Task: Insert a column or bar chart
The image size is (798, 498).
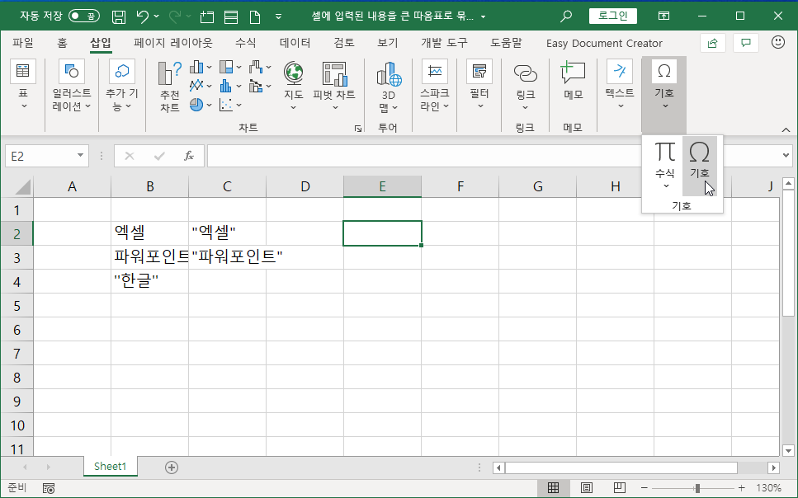Action: click(x=201, y=67)
